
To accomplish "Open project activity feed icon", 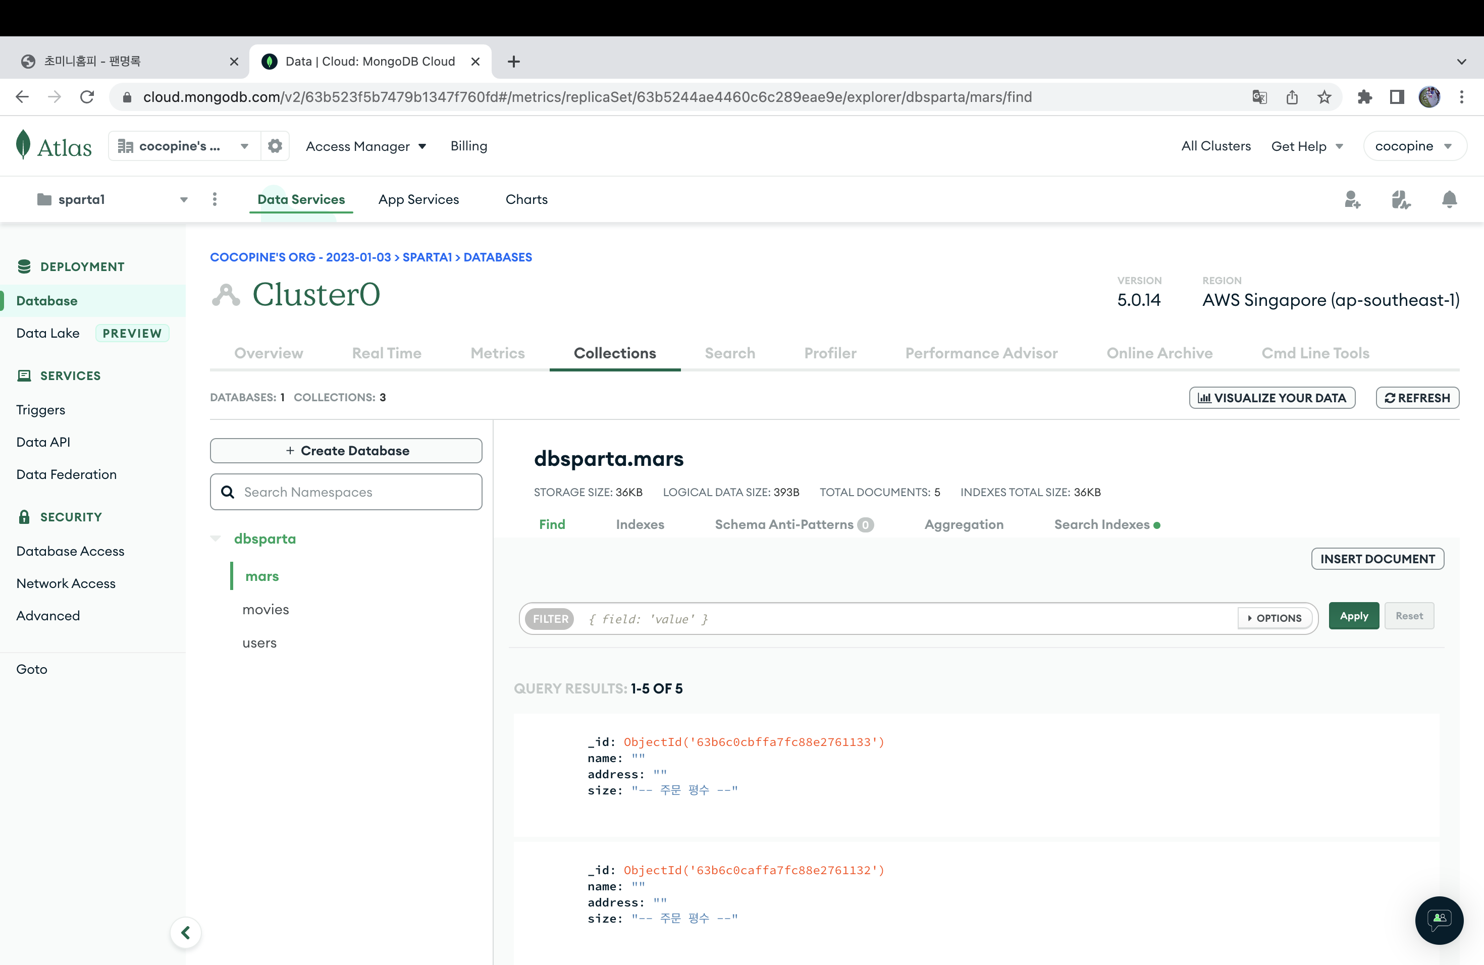I will [x=1400, y=199].
